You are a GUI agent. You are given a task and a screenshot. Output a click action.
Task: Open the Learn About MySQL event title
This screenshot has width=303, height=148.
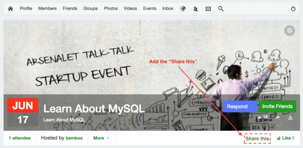coord(94,108)
